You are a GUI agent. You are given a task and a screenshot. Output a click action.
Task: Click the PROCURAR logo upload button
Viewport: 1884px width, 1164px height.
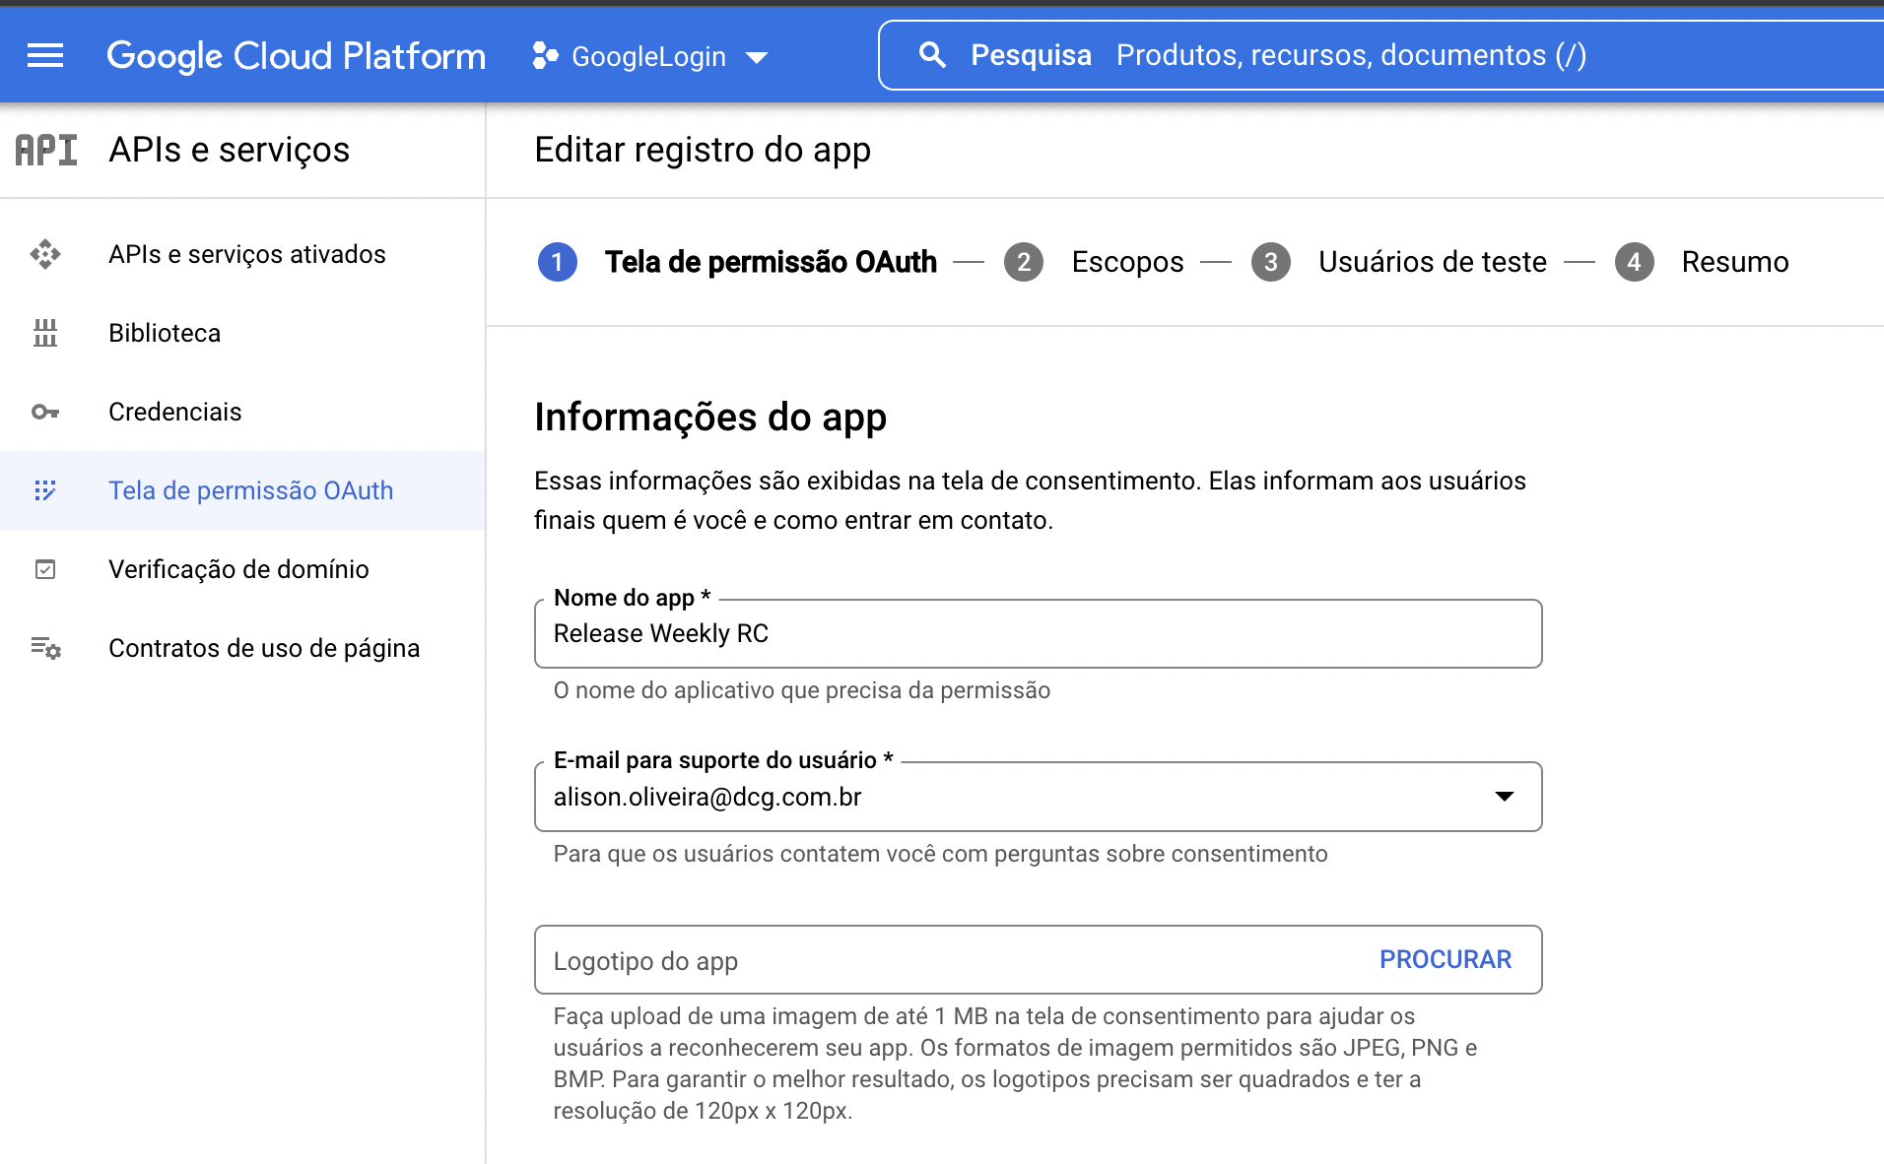pyautogui.click(x=1445, y=959)
